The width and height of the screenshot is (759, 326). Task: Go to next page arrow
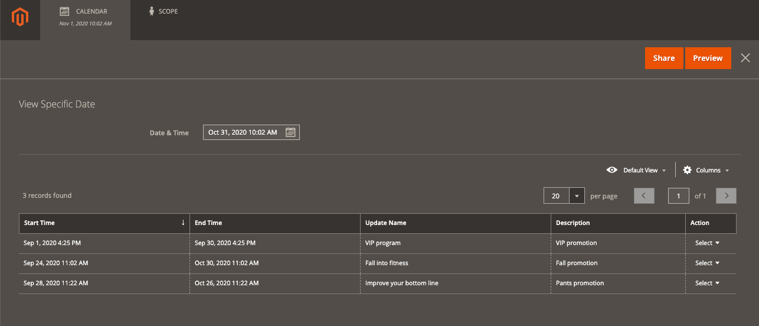point(726,195)
